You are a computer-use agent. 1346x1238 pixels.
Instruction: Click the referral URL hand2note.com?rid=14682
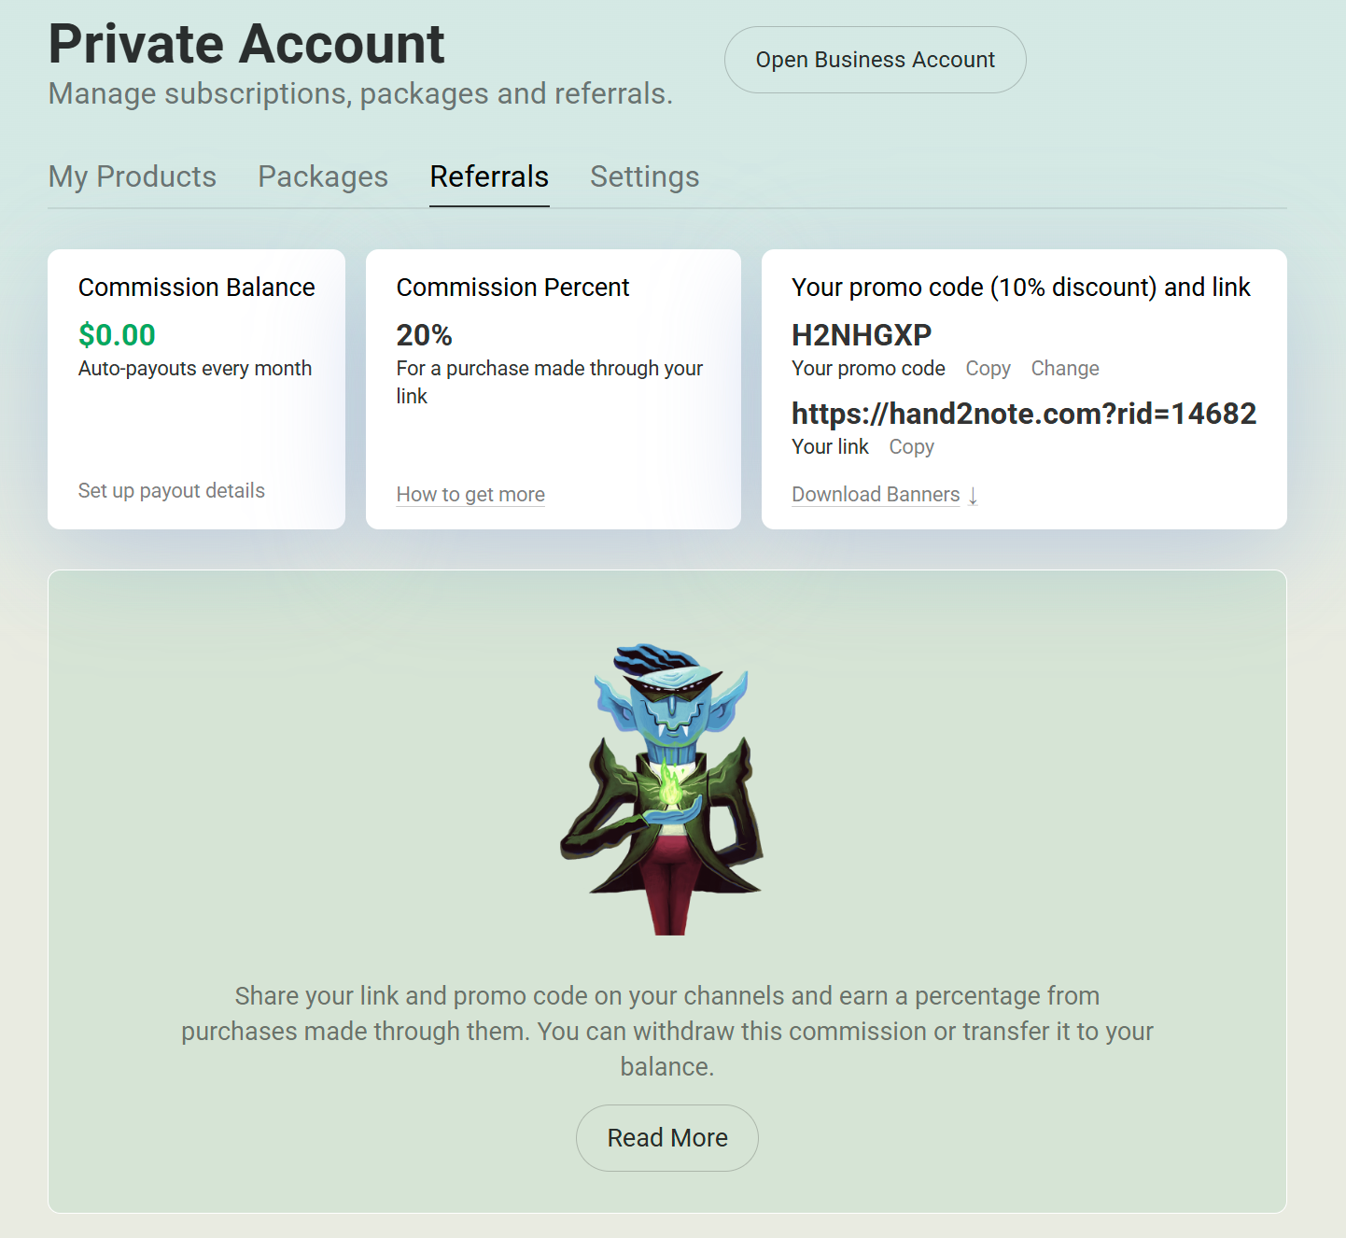(x=1024, y=413)
